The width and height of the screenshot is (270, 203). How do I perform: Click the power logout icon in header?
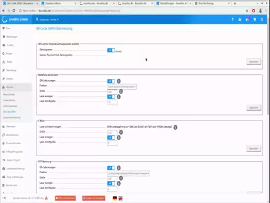(x=262, y=19)
